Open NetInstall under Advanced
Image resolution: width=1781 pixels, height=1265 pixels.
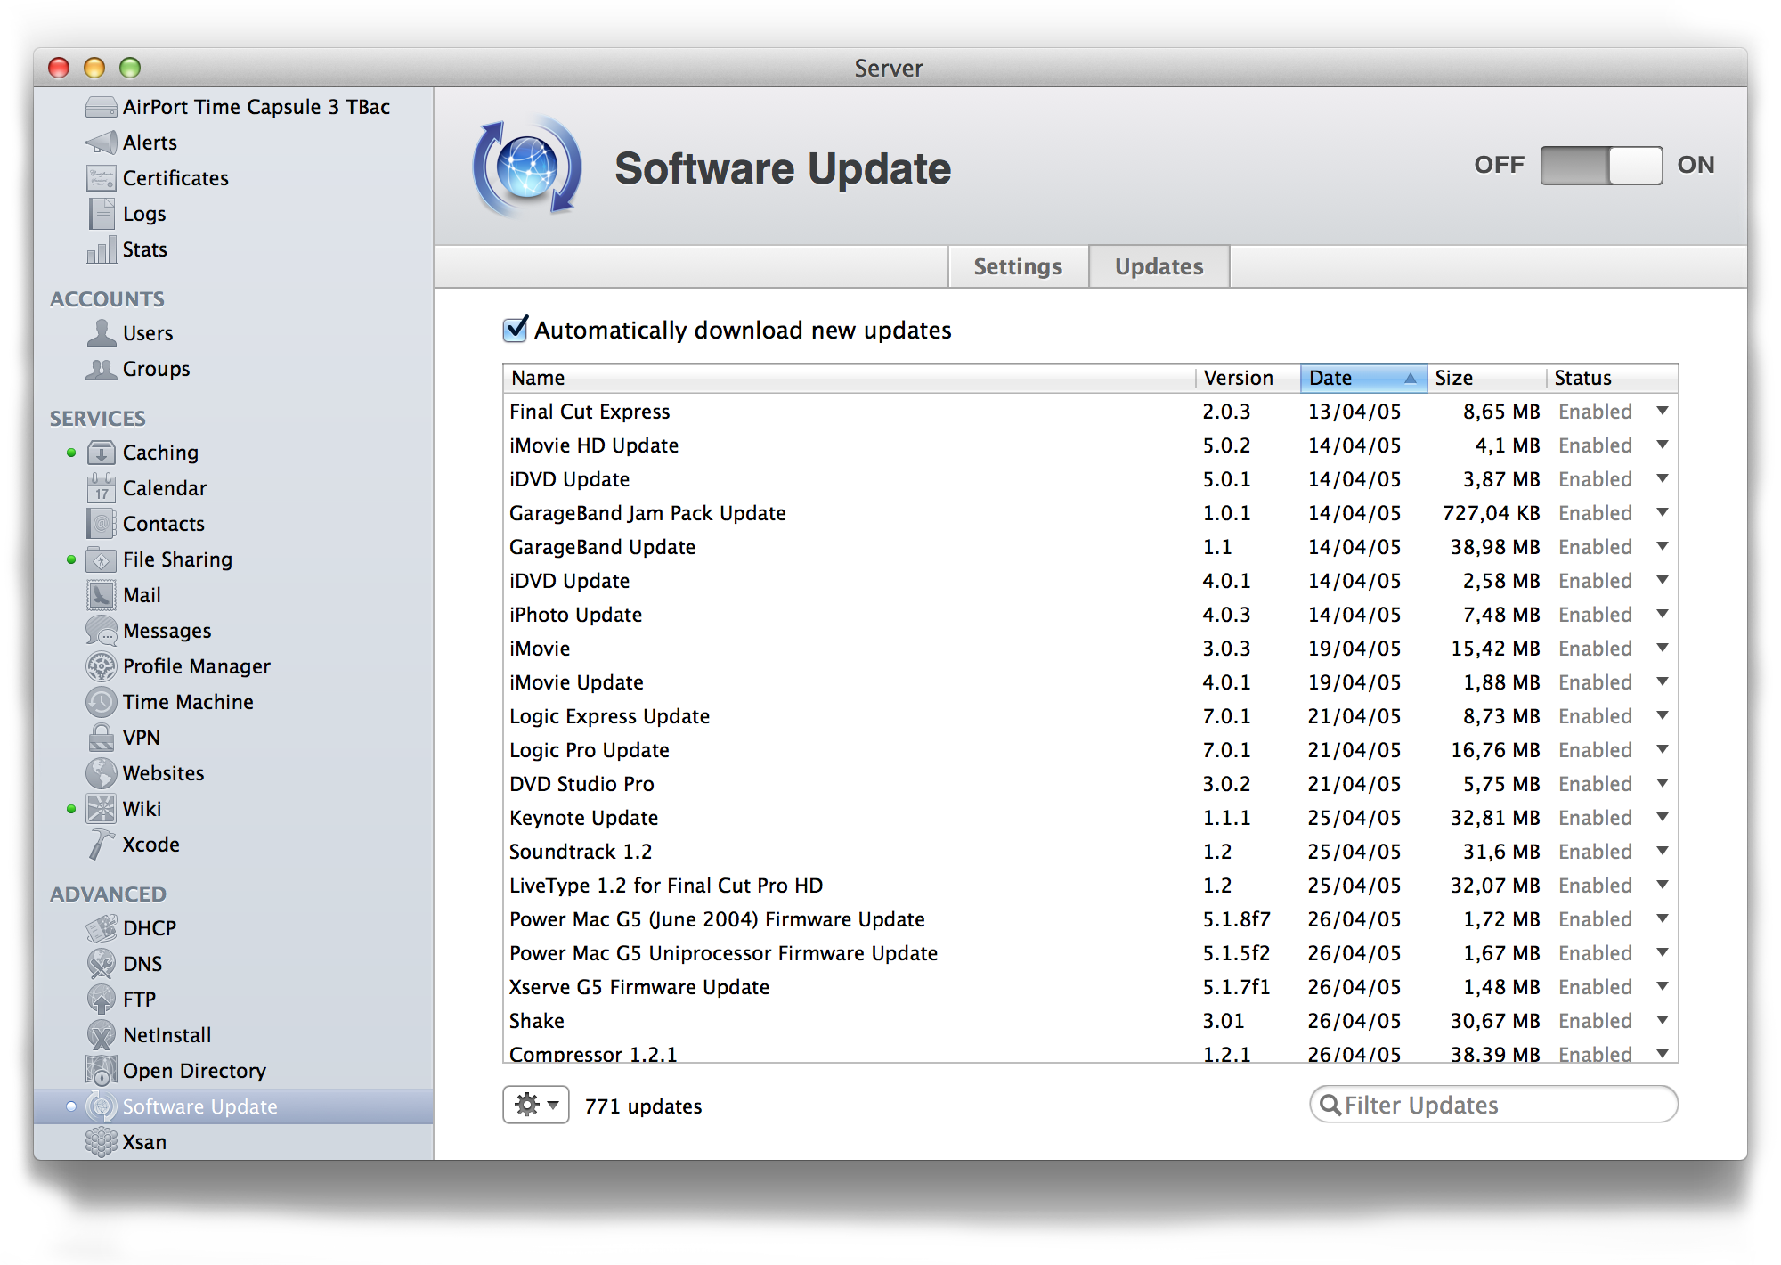pos(149,1035)
